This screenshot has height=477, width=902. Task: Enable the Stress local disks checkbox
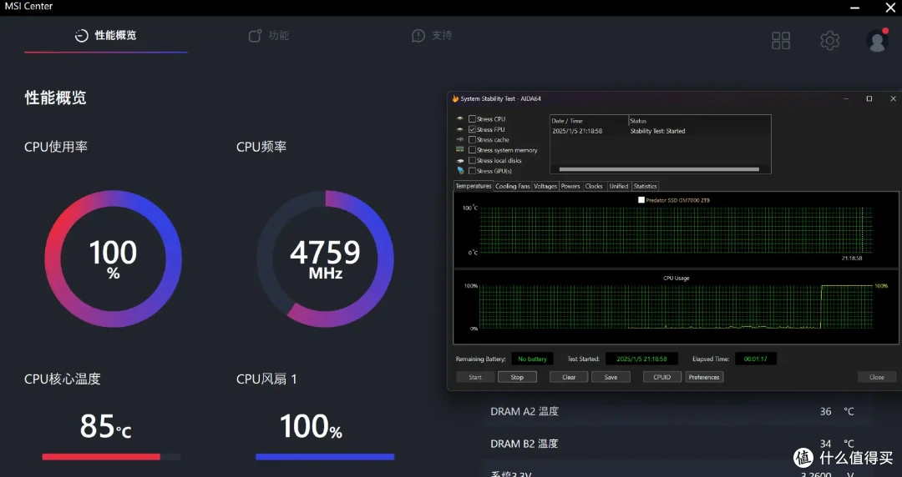tap(472, 160)
